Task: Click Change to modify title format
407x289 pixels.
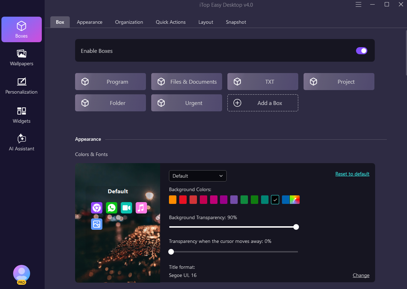Action: click(361, 275)
